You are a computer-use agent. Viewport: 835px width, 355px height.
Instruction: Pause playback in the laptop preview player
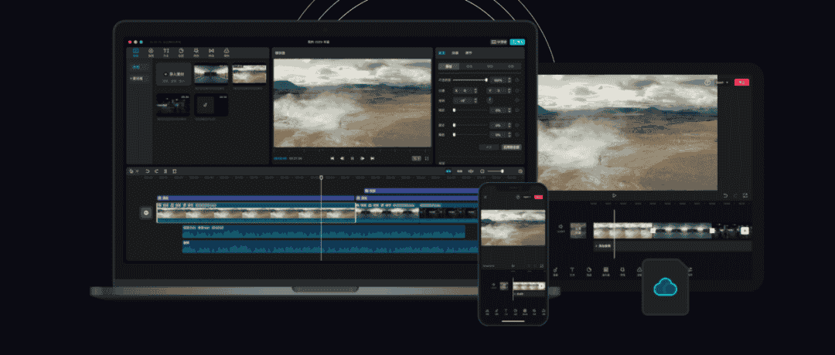[352, 158]
